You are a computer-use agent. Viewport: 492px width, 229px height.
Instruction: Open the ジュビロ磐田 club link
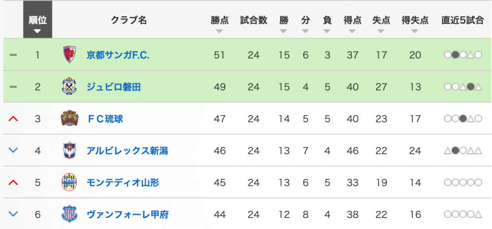point(113,87)
